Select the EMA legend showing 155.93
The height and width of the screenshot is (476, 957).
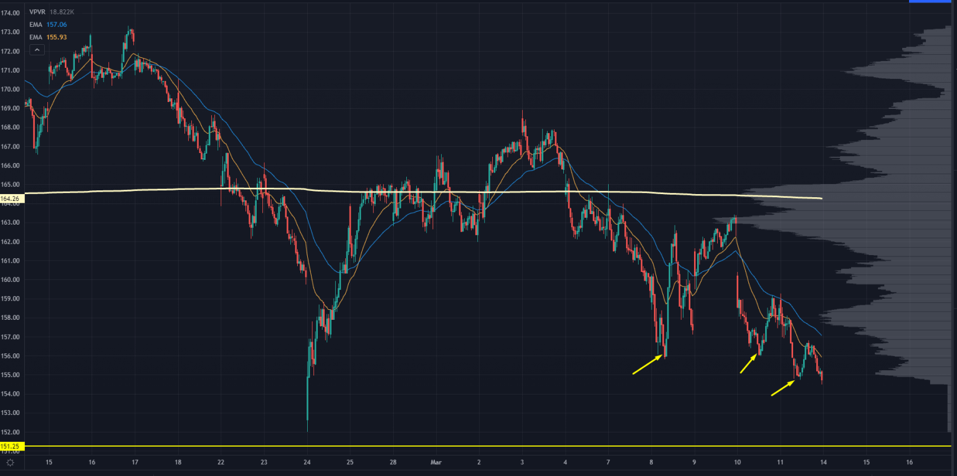(48, 37)
